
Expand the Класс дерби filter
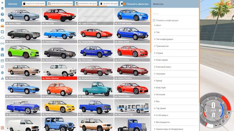pos(175,60)
